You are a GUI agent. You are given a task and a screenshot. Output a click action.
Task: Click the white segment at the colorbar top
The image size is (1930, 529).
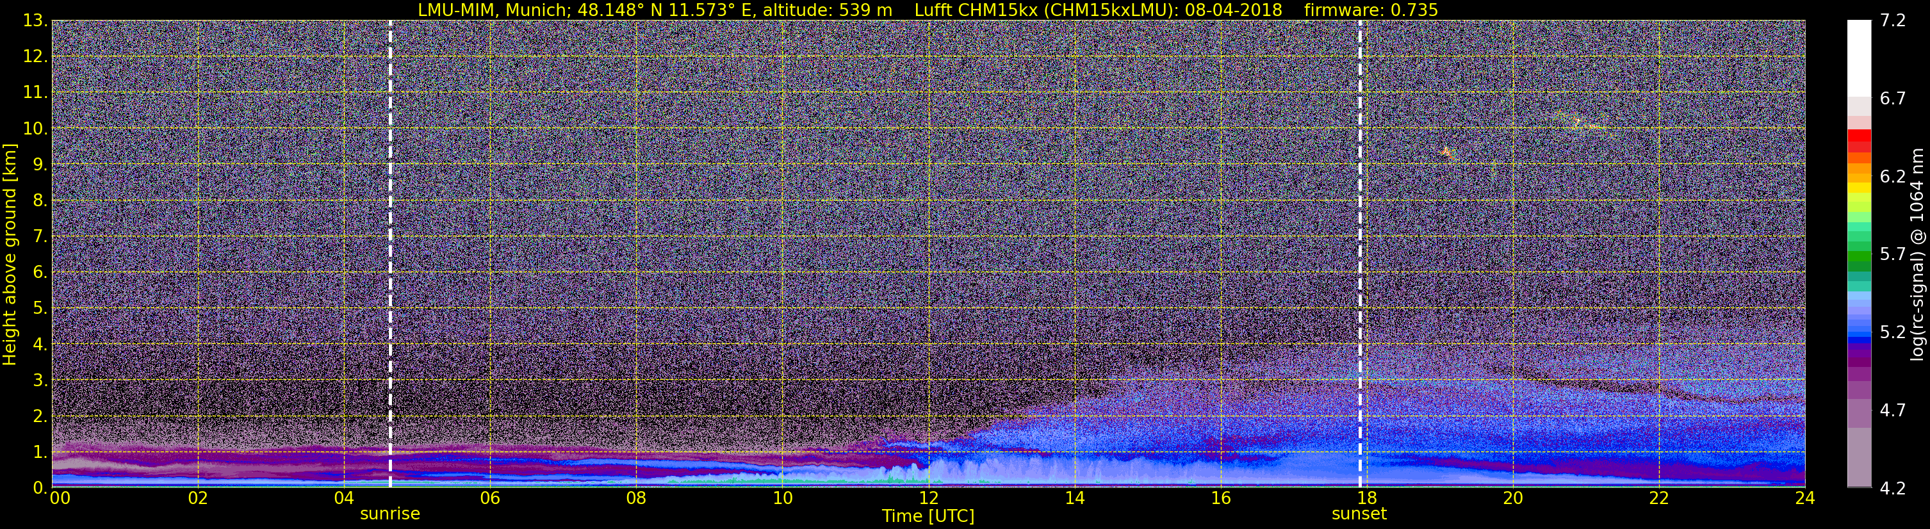point(1859,58)
